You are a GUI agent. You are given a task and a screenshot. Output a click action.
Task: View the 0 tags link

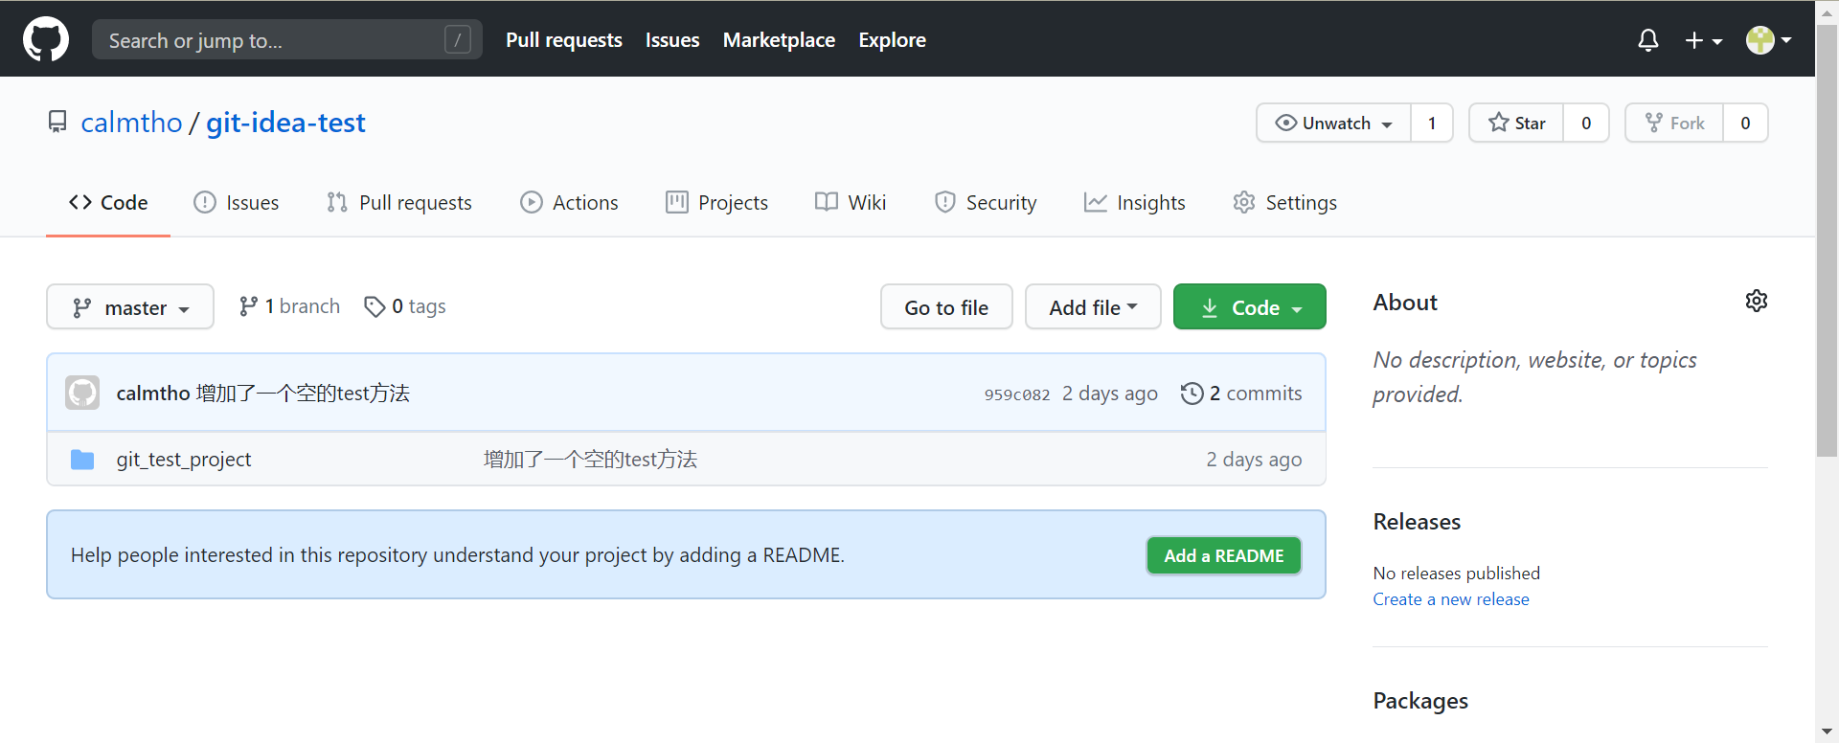point(405,306)
